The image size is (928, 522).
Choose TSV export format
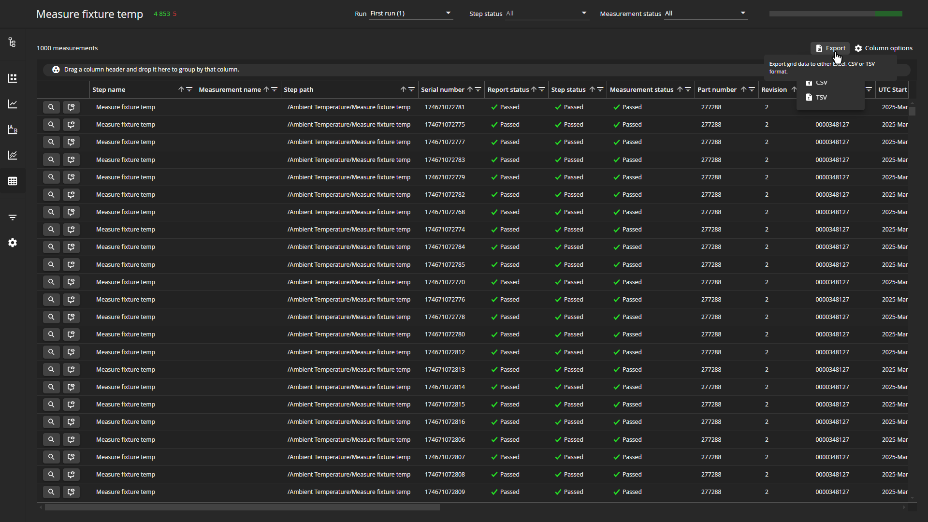(830, 98)
